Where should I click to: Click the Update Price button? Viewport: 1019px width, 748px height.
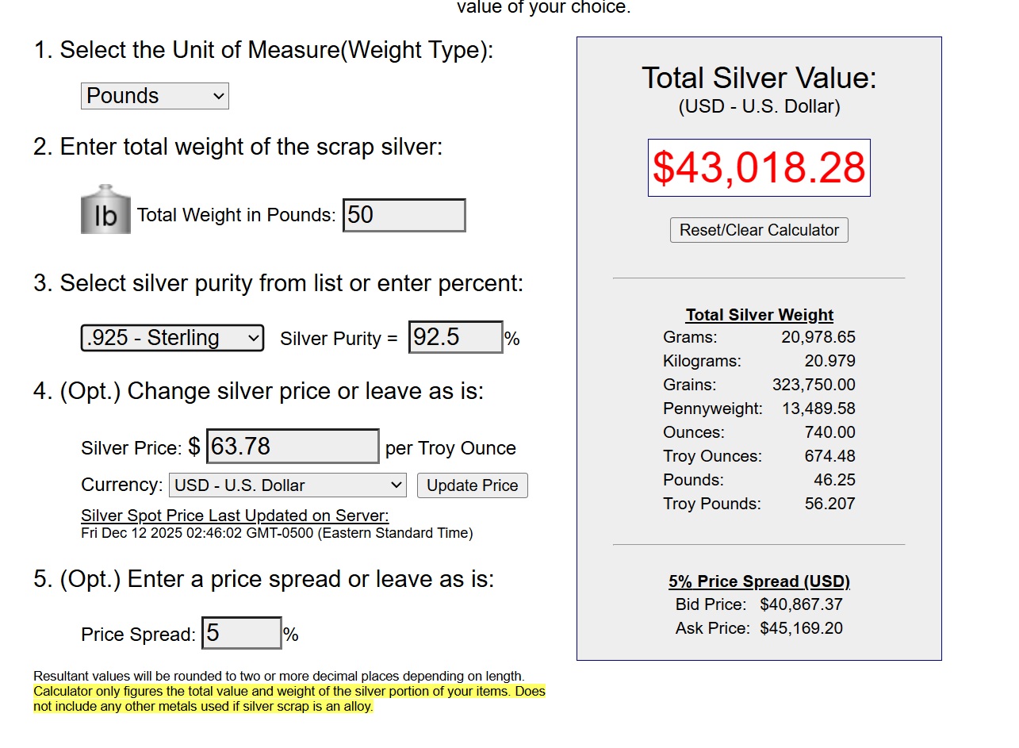(472, 485)
